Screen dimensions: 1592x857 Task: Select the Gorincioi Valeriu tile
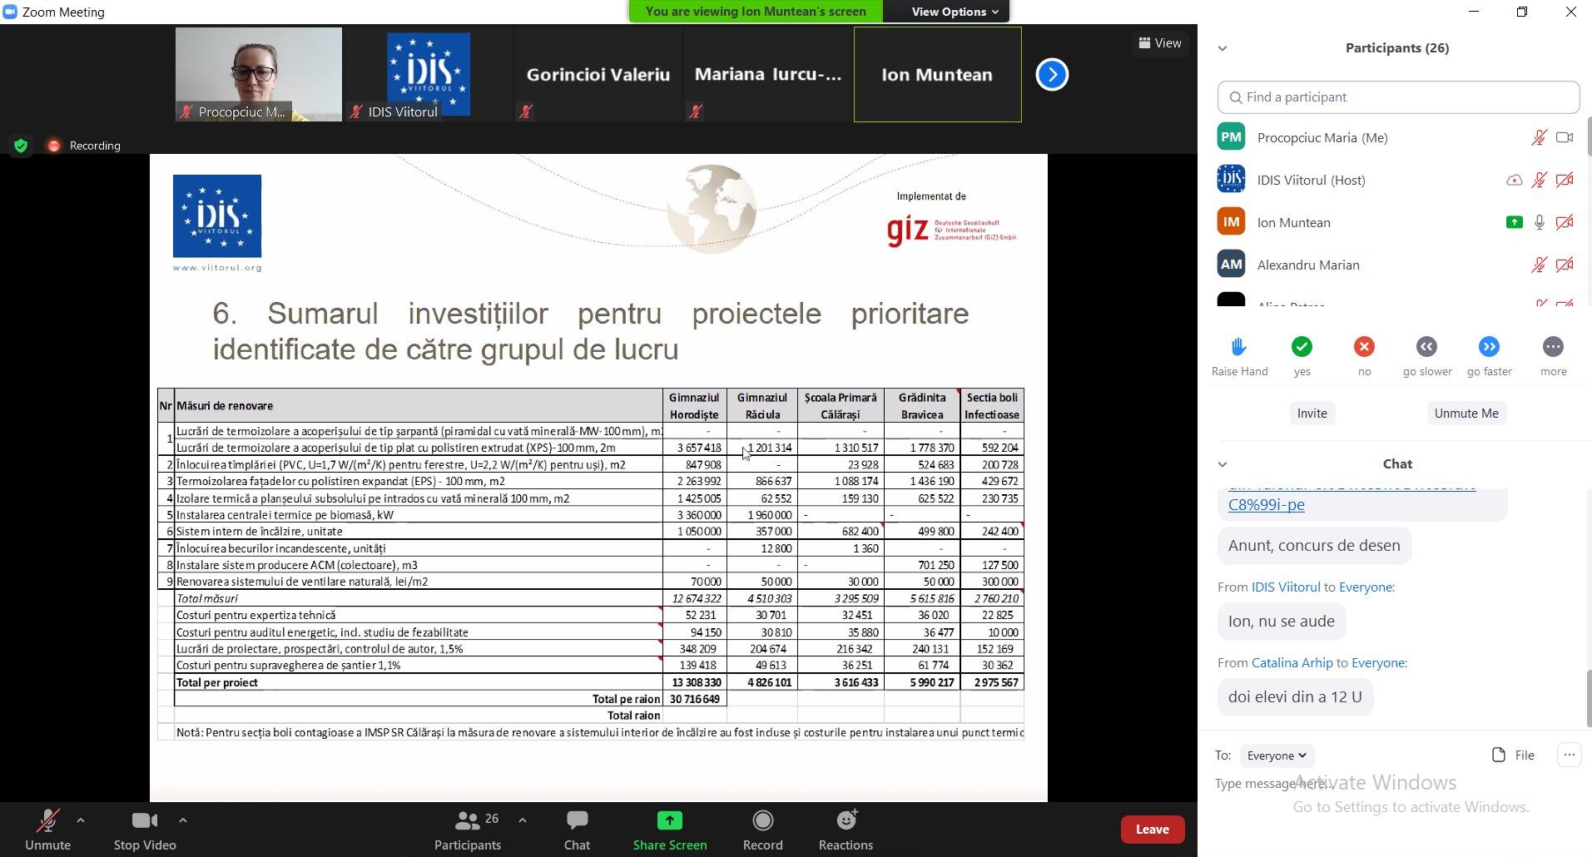tap(598, 75)
